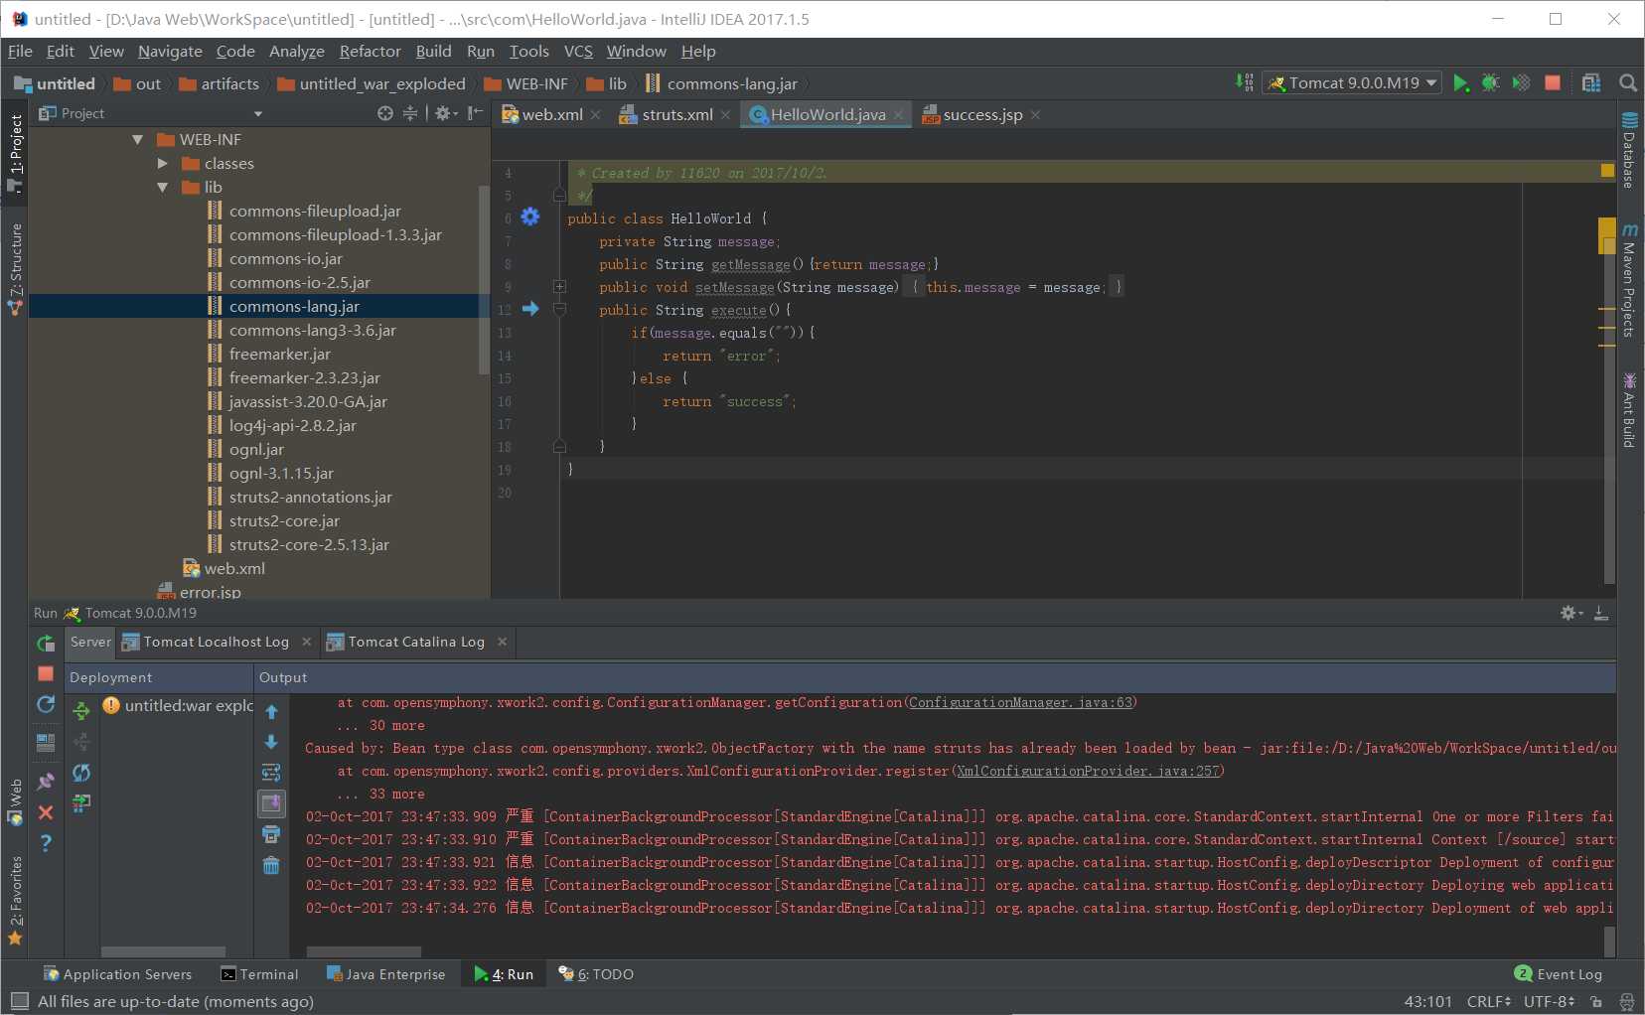Run with coverage icon in main toolbar
Viewport: 1645px width, 1015px height.
(x=1521, y=83)
